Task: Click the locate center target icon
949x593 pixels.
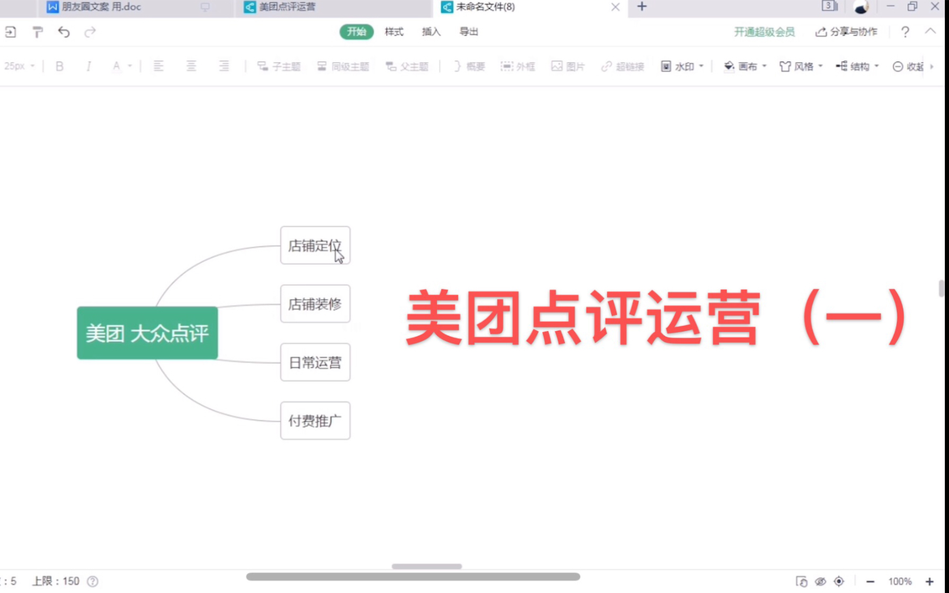Action: [839, 581]
